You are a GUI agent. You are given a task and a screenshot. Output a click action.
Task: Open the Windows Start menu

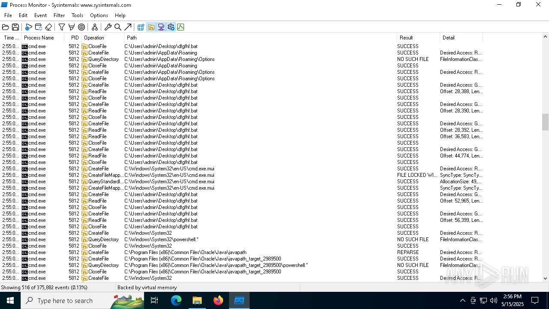[x=10, y=300]
